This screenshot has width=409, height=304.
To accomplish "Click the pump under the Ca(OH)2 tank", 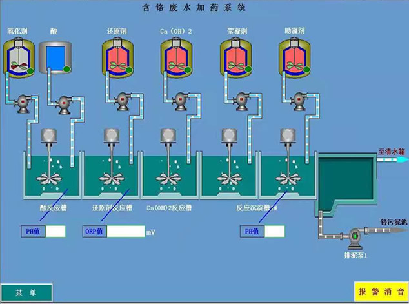I will 179,100.
